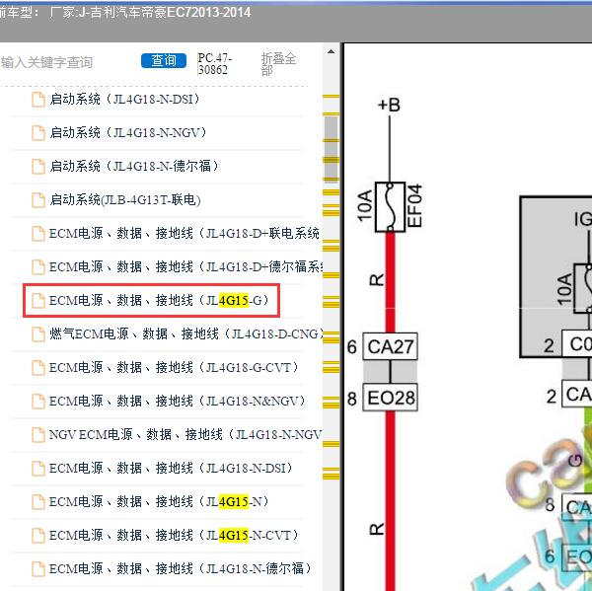
Task: Open ECM电源（JL4G15-N-CVT） entry
Action: click(x=174, y=536)
